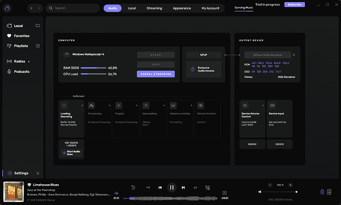Favorite Limehouse Blues with heart icon
Viewport: 341px width, 205px height.
point(29,185)
